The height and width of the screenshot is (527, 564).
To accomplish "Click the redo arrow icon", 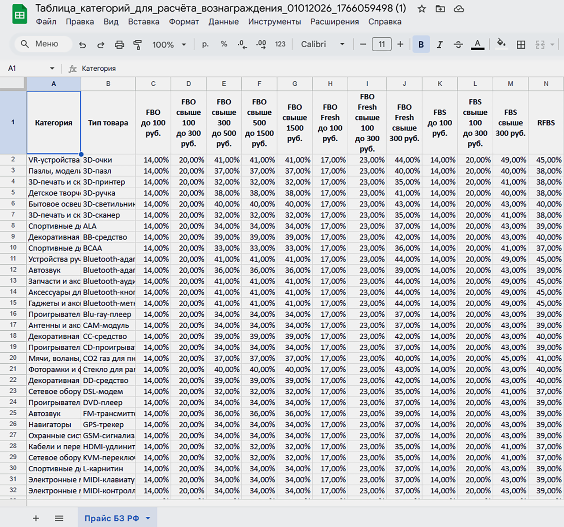I will [101, 45].
